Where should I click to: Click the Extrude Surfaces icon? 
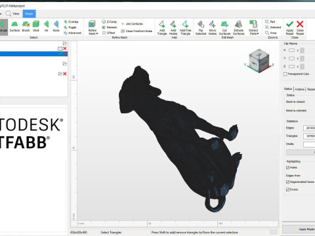coord(238,28)
